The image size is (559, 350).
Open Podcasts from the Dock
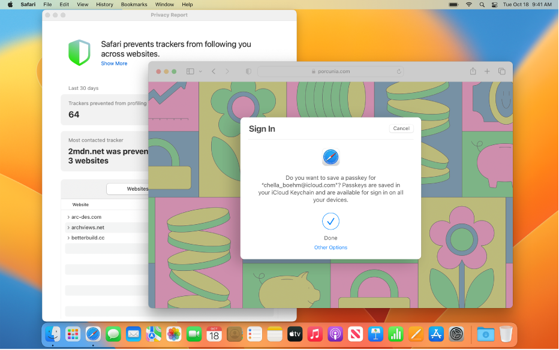pyautogui.click(x=335, y=334)
